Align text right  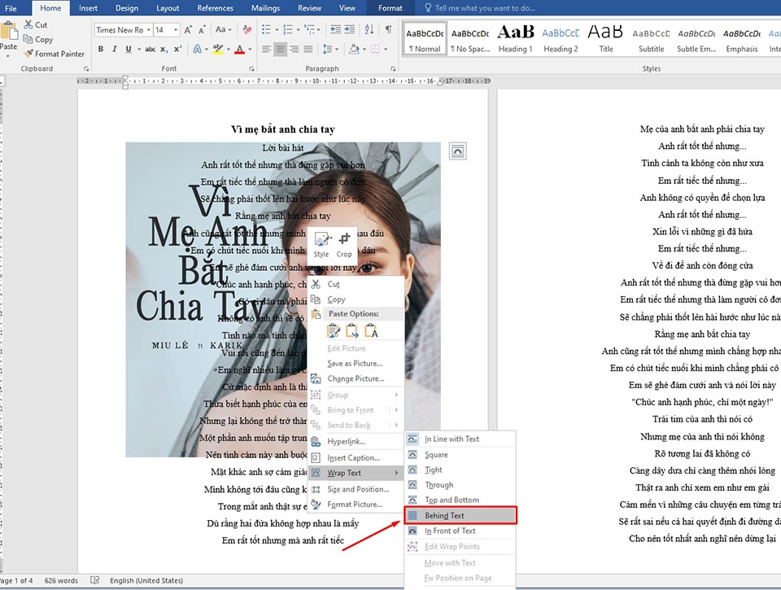point(295,49)
